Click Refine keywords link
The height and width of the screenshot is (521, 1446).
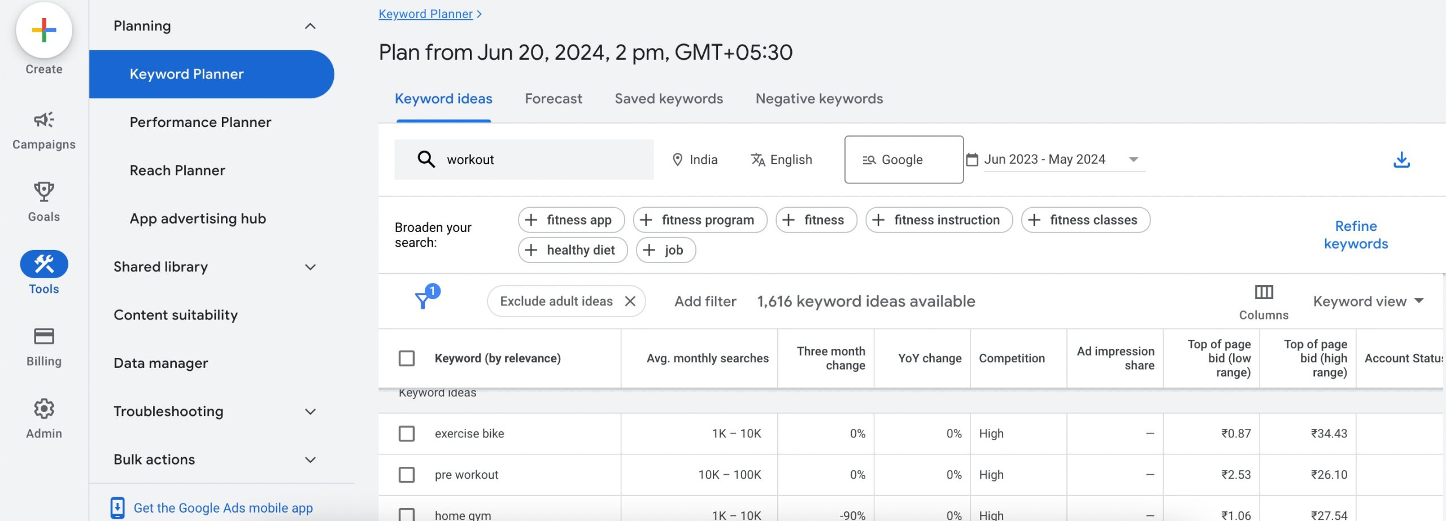[x=1356, y=235]
